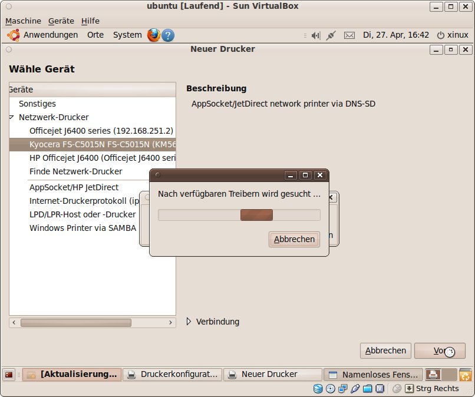Viewport: 475px width, 397px height.
Task: Open the VirtualBox shared folders status icon
Action: [367, 389]
